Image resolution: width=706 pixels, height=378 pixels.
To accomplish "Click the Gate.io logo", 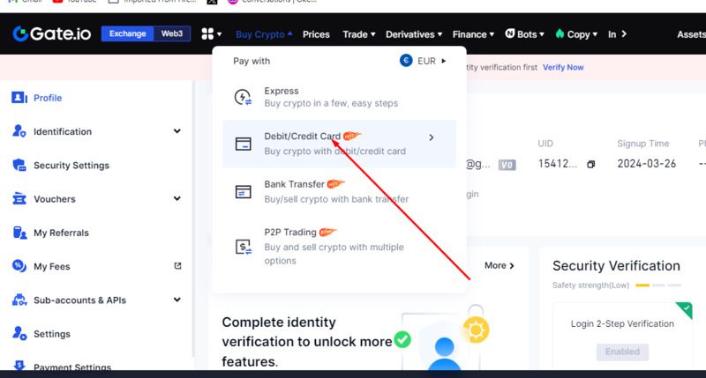I will click(x=52, y=33).
